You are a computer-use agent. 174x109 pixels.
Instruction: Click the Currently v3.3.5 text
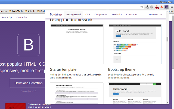coord(29,92)
